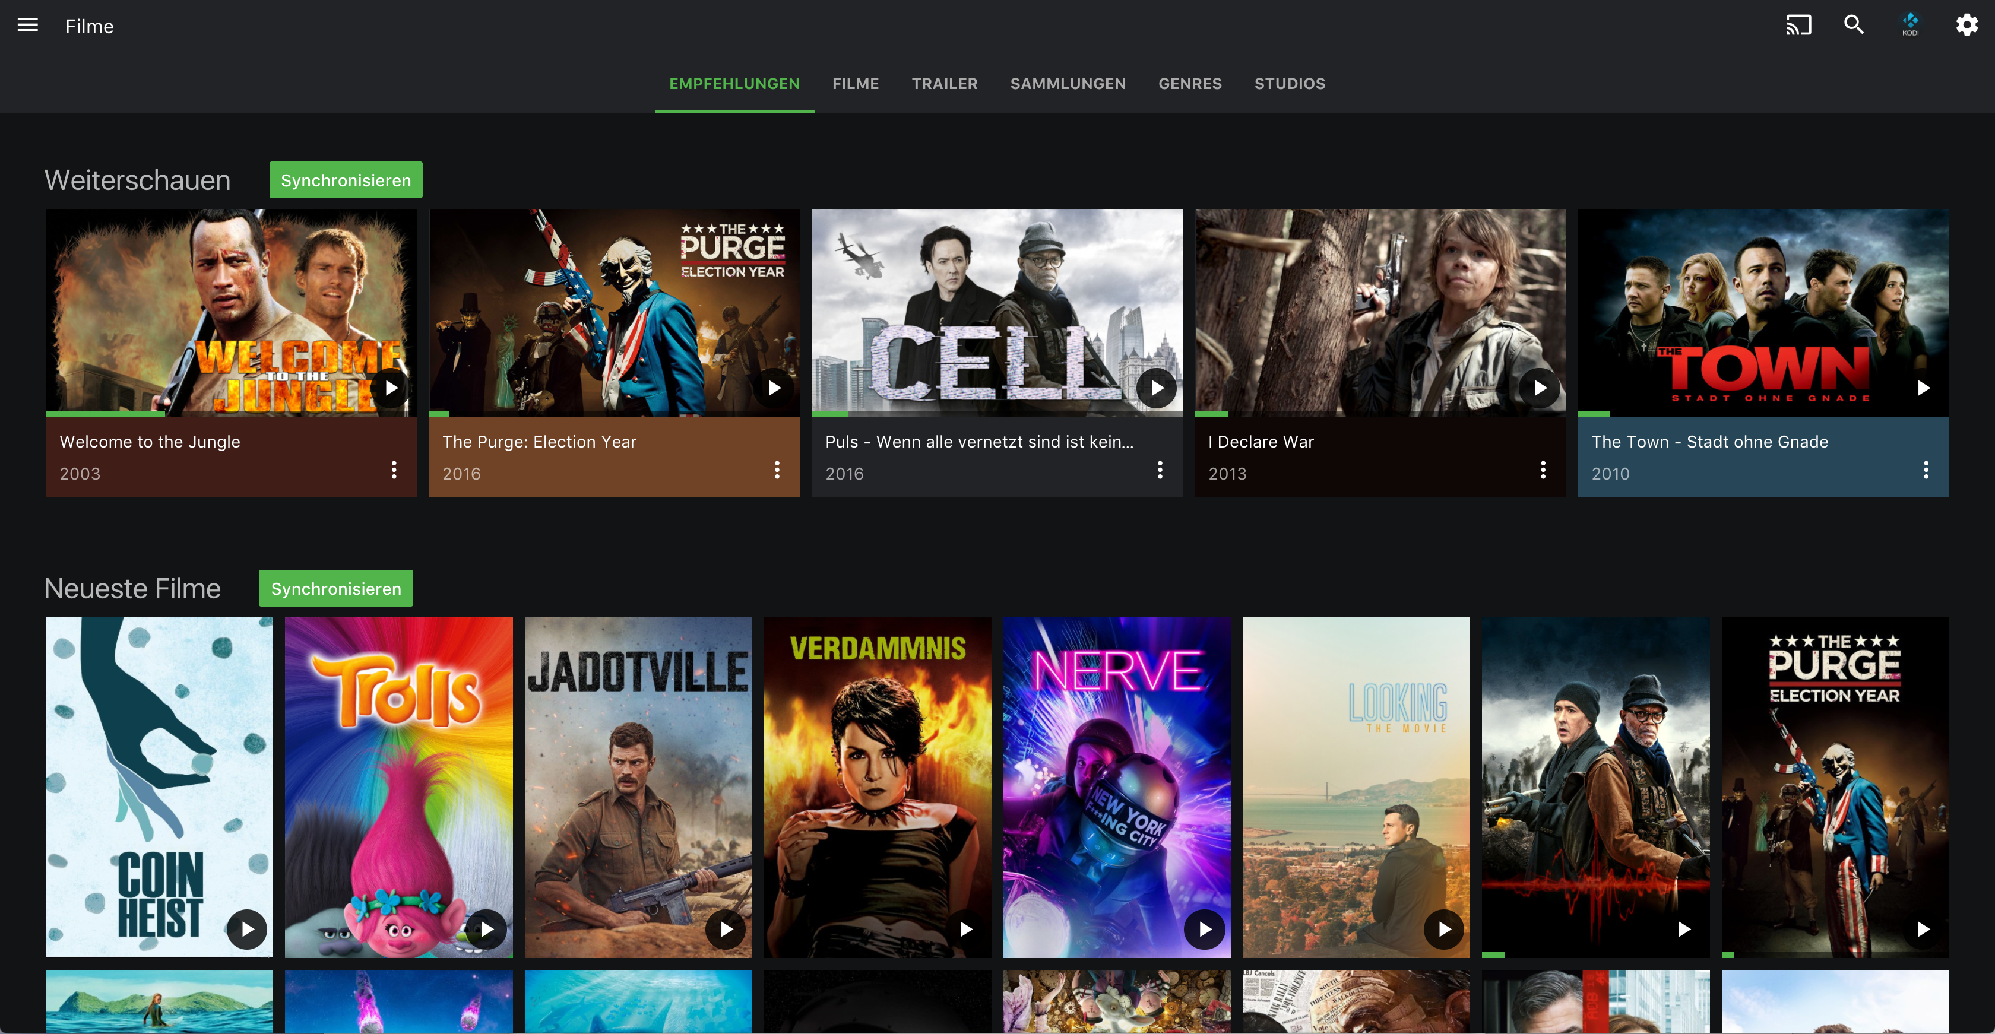The height and width of the screenshot is (1034, 1995).
Task: Open the Sammlungen tab
Action: [x=1067, y=84]
